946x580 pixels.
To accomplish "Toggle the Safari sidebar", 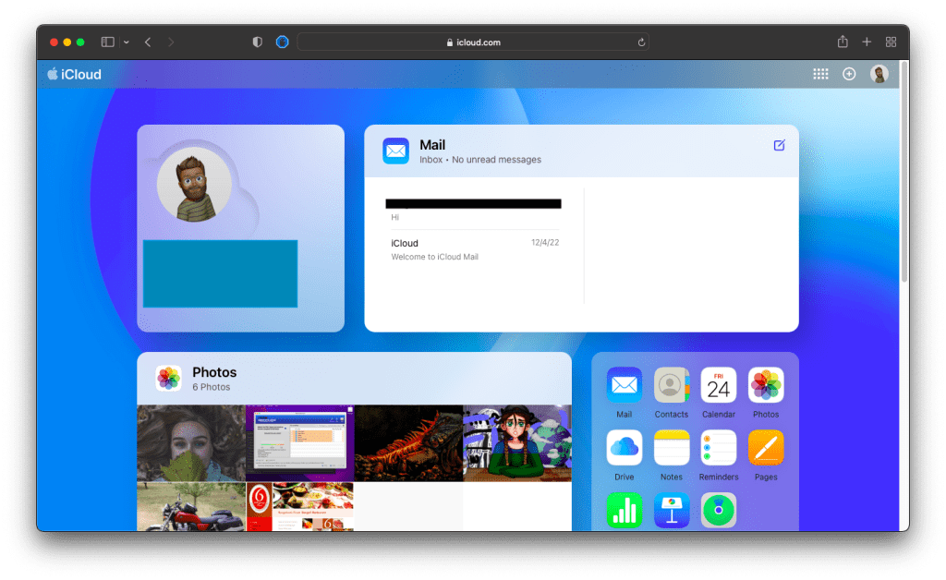I will coord(106,42).
